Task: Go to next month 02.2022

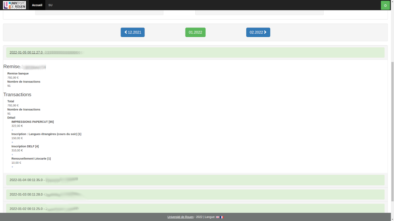Action: [x=258, y=32]
